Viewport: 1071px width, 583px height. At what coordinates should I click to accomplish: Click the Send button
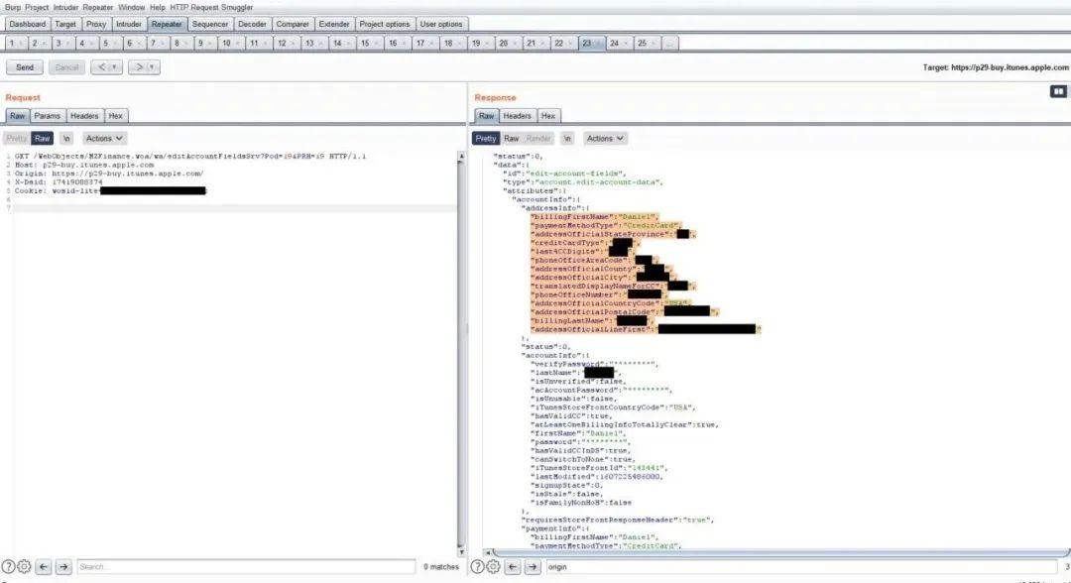[x=24, y=66]
